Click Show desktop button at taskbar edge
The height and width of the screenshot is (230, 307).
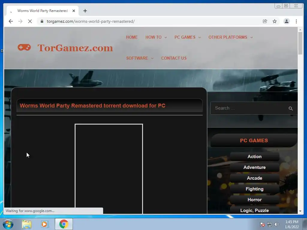click(x=305, y=224)
